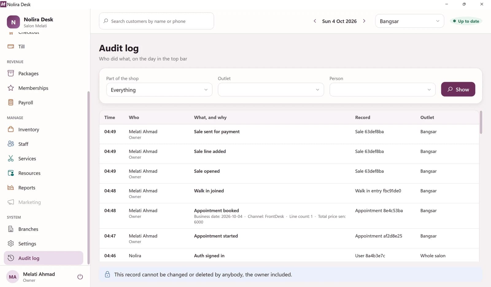The height and width of the screenshot is (287, 491).
Task: Click the customer search field
Action: [157, 21]
